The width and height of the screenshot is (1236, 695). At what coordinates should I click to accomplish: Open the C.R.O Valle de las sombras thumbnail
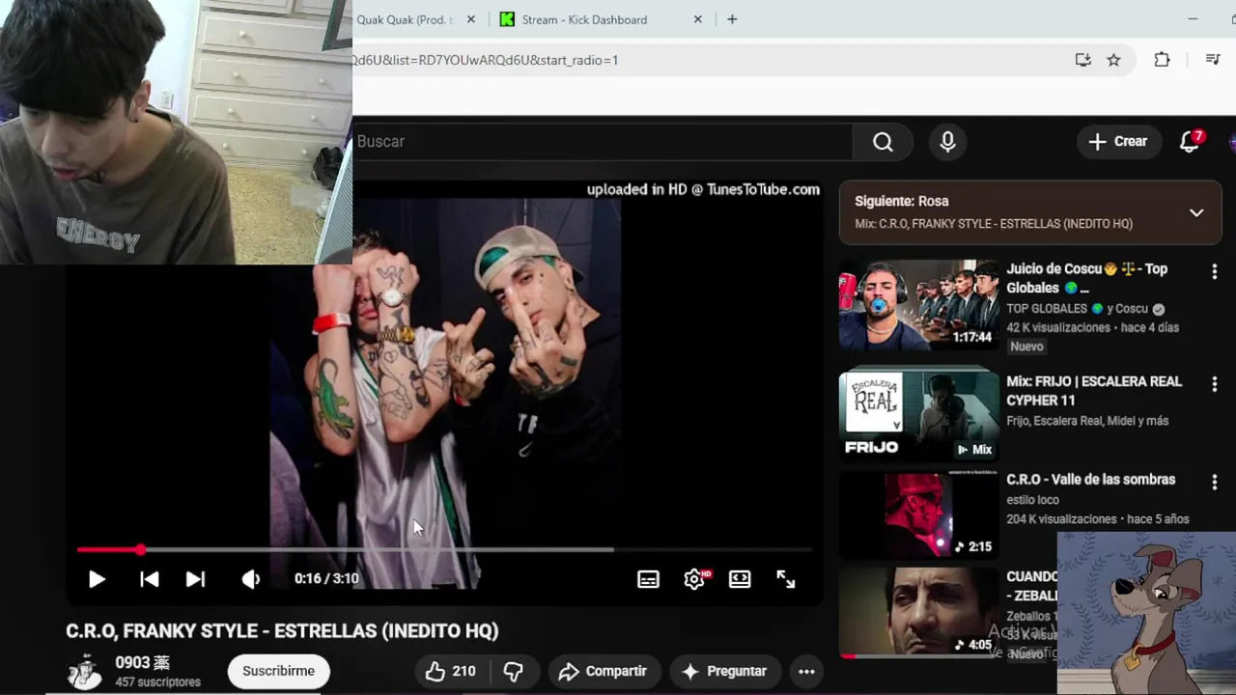tap(918, 514)
